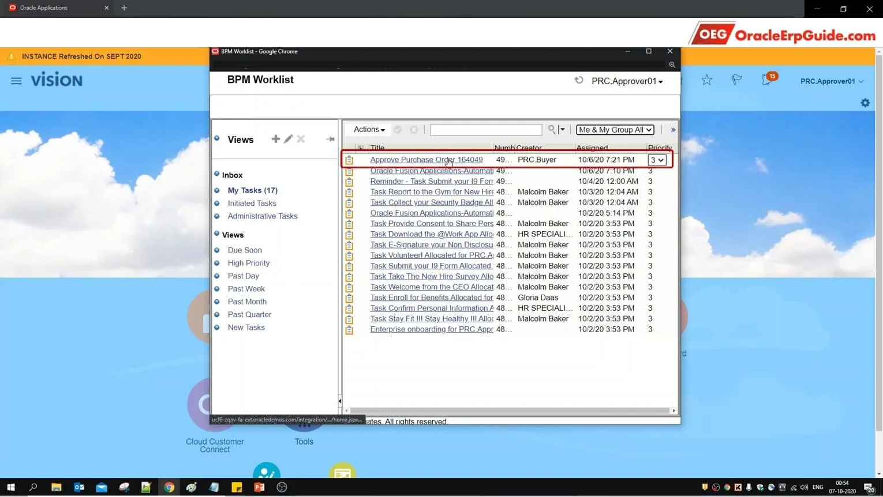The height and width of the screenshot is (497, 883).
Task: Open PRC.Approver01 menu in BPM Worklist
Action: pyautogui.click(x=627, y=81)
